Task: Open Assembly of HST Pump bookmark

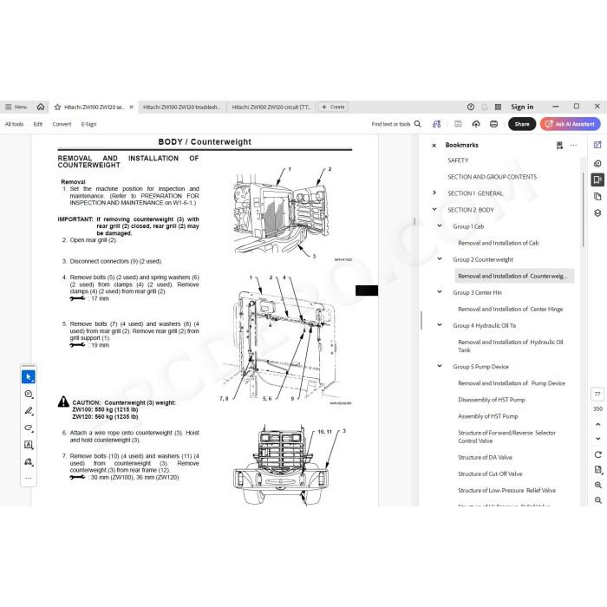Action: point(487,416)
